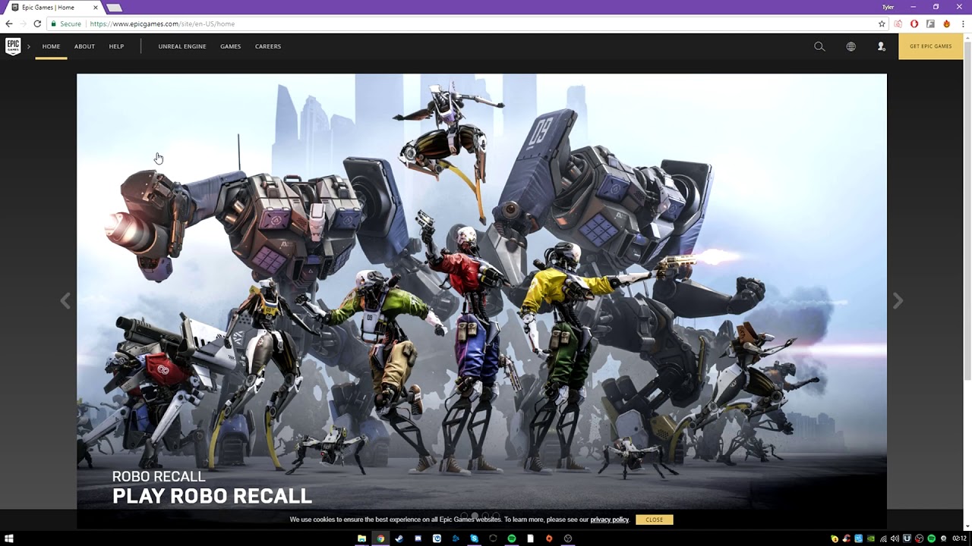This screenshot has height=546, width=972.
Task: Open the language globe icon
Action: click(x=851, y=46)
